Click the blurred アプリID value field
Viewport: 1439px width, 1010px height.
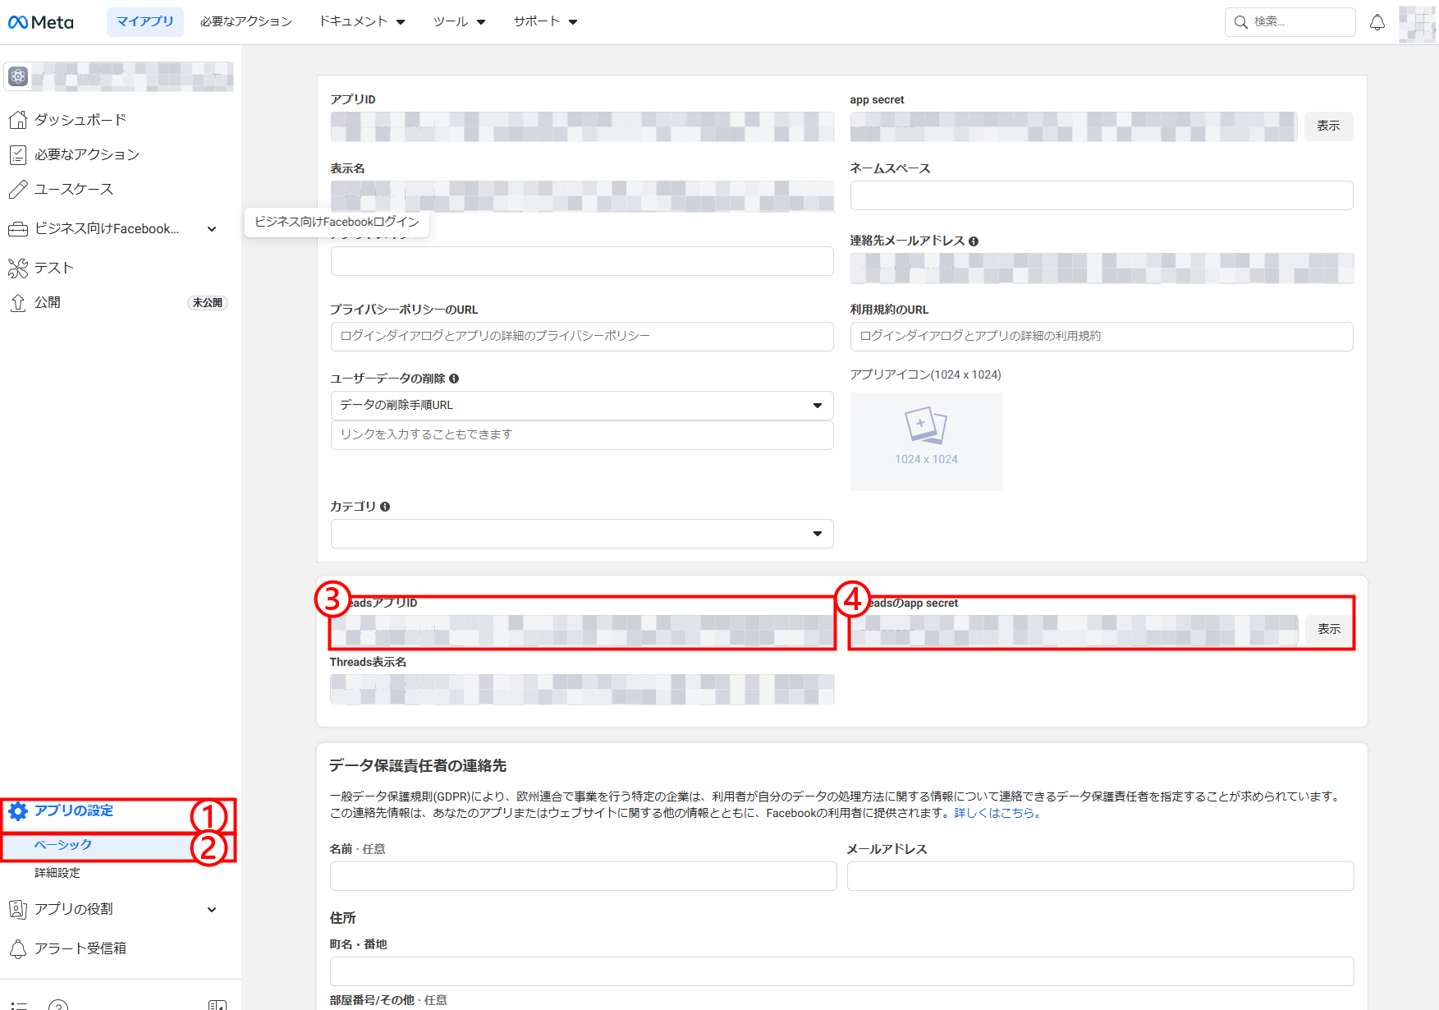point(582,126)
